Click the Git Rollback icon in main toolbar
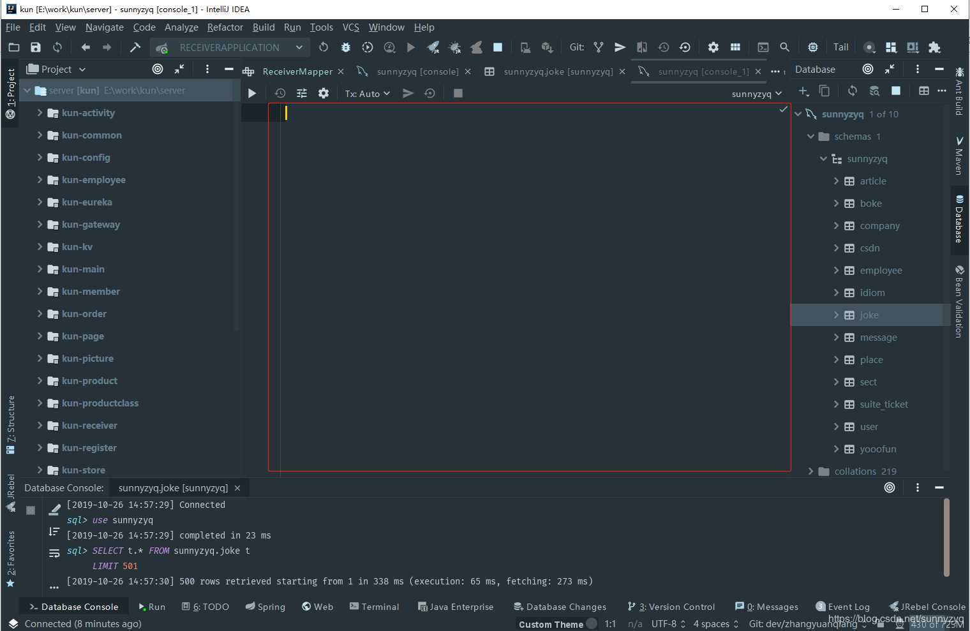Image resolution: width=970 pixels, height=631 pixels. 685,47
